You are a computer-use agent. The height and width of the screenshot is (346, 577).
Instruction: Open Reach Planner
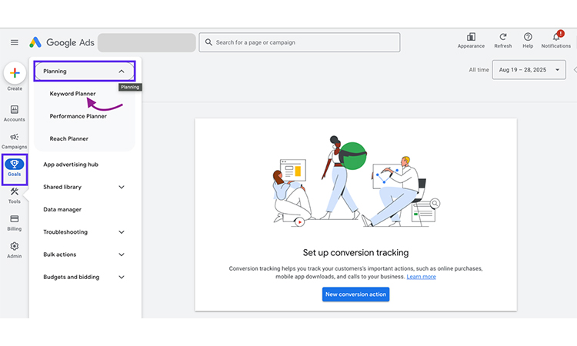pyautogui.click(x=68, y=138)
